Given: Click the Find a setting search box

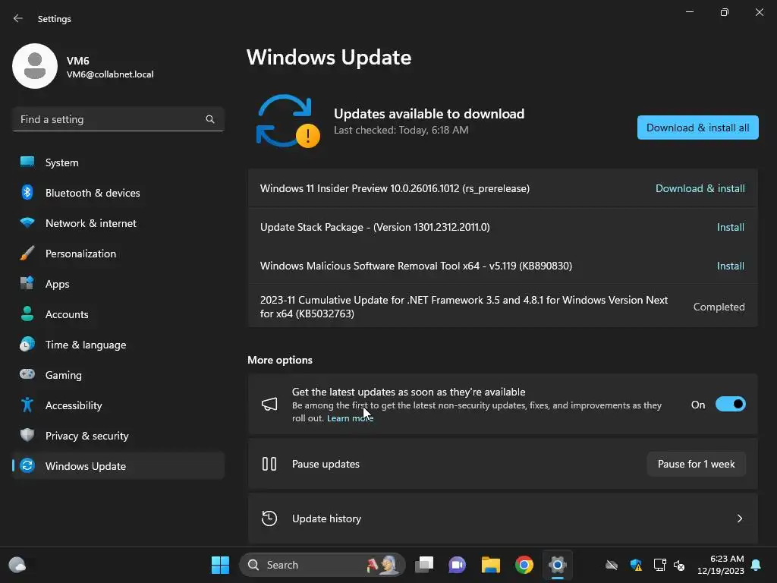Looking at the screenshot, I should coord(118,119).
